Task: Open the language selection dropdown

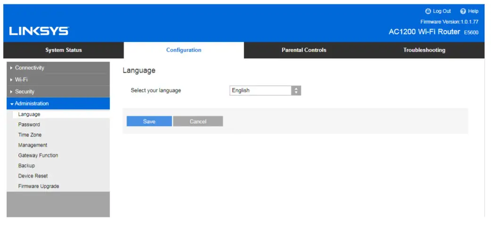Action: click(x=265, y=91)
